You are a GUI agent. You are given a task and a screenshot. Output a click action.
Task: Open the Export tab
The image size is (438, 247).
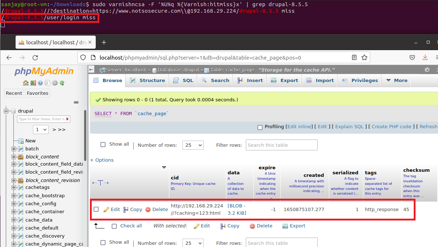pos(285,81)
